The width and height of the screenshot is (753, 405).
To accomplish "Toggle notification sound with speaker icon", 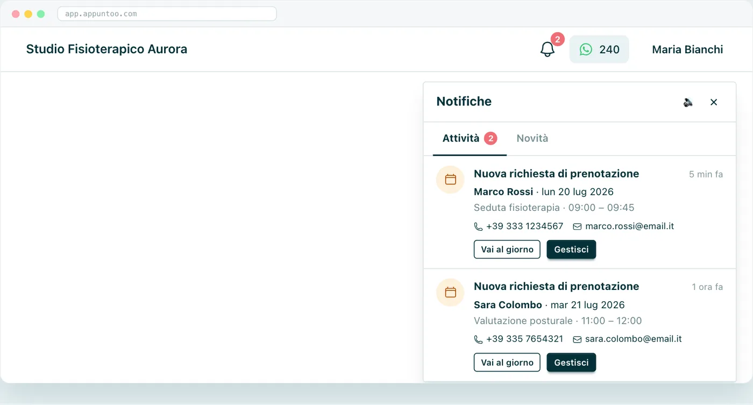I will (688, 102).
